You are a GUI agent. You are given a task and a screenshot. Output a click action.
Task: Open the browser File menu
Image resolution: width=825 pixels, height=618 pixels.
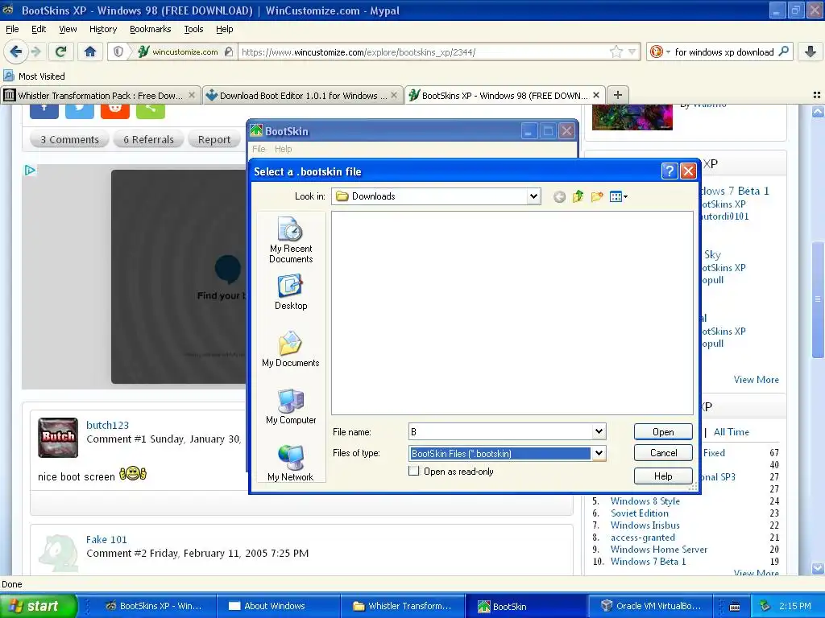12,29
